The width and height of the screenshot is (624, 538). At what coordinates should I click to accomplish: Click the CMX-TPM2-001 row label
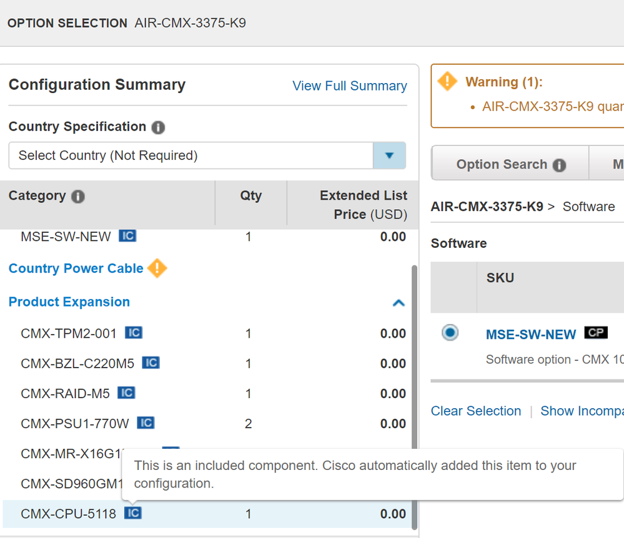click(x=69, y=333)
